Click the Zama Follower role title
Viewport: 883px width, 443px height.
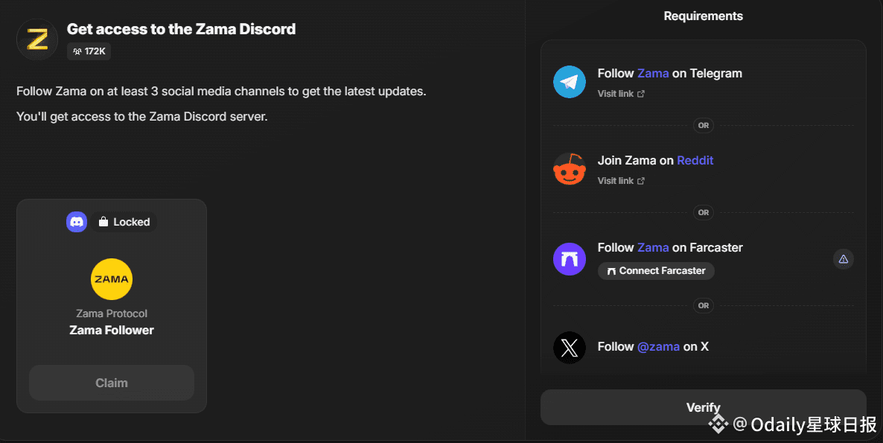tap(112, 330)
